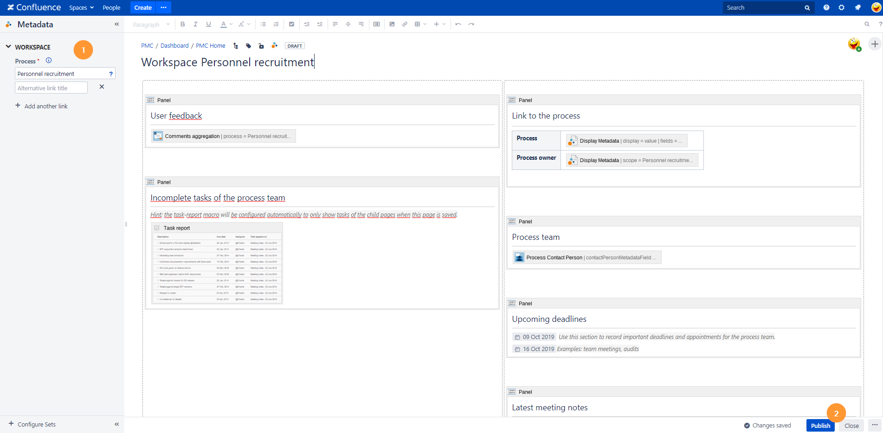Screen dimensions: 883x433
Task: Open the Spaces menu
Action: 81,8
